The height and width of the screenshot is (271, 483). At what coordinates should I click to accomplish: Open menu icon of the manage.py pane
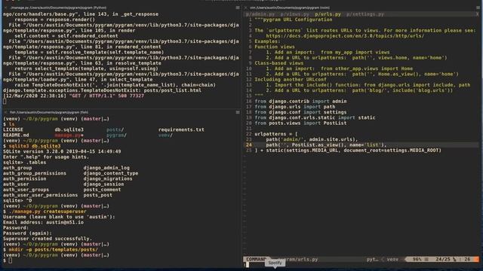(x=238, y=8)
